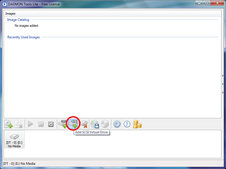Click the Unmount stop button
This screenshot has height=169, width=226.
pyautogui.click(x=41, y=124)
